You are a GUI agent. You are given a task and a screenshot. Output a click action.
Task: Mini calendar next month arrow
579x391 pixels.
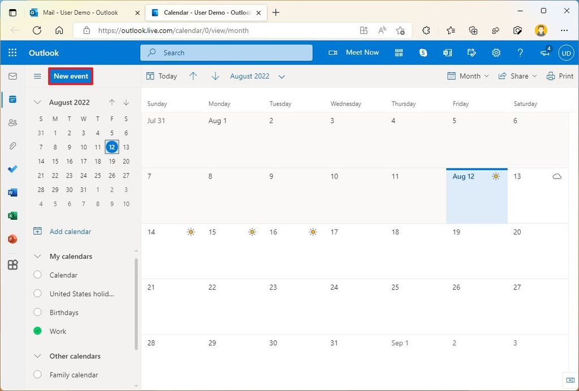tap(126, 102)
